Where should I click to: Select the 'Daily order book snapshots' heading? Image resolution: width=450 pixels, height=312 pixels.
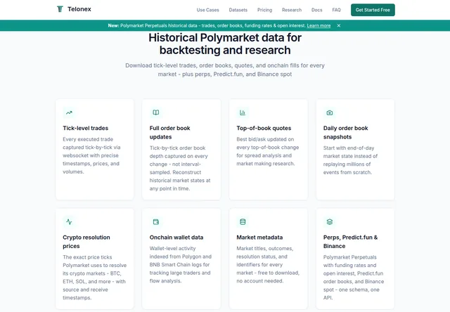pyautogui.click(x=345, y=133)
